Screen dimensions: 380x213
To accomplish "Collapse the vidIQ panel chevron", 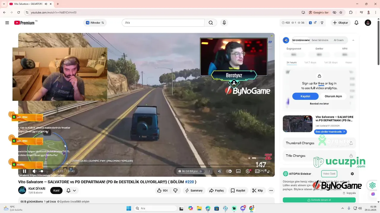I will [353, 40].
